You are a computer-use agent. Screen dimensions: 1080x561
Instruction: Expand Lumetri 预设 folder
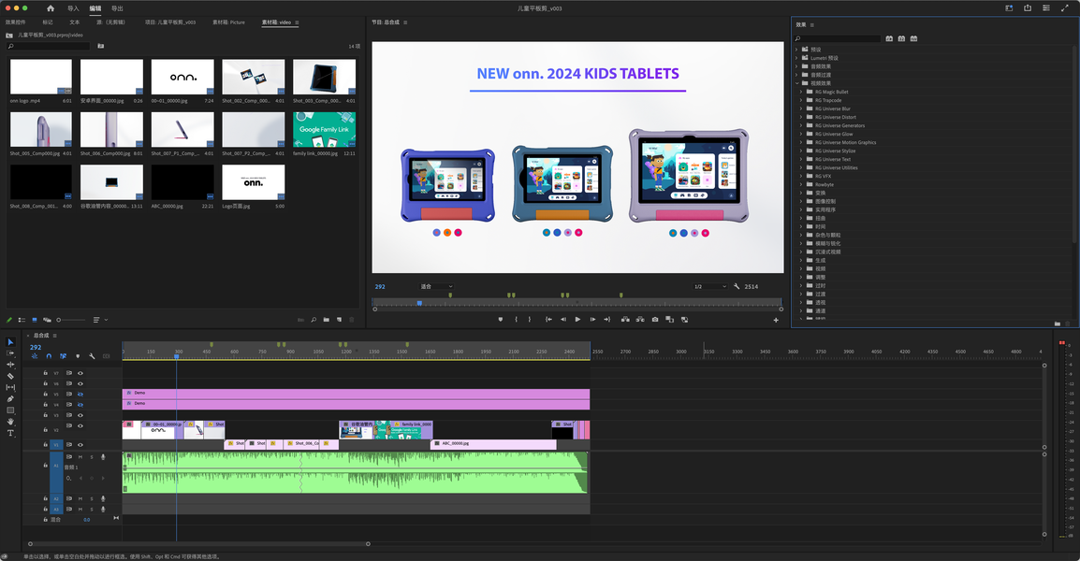tap(797, 58)
